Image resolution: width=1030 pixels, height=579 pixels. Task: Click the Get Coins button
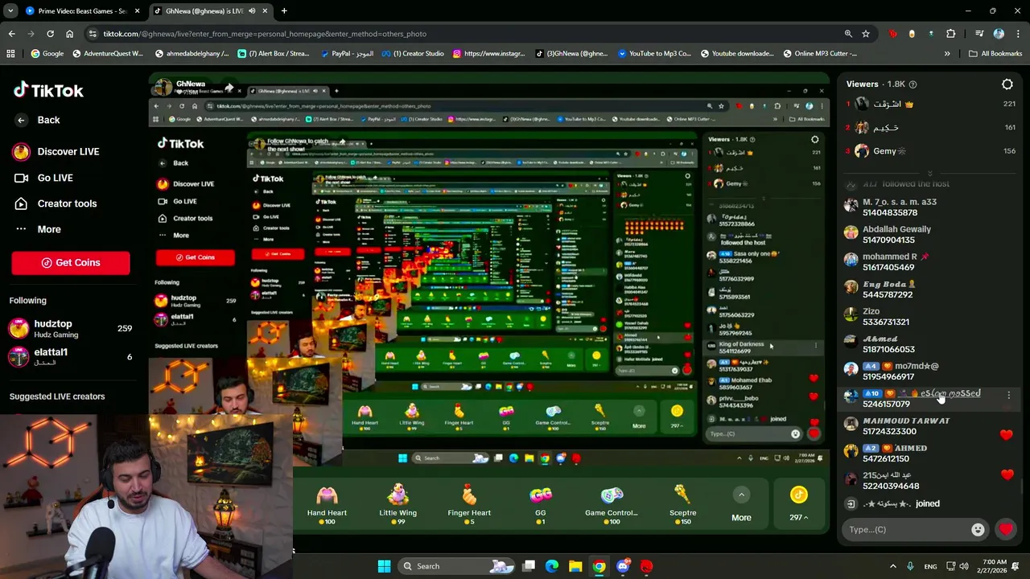[x=71, y=263]
